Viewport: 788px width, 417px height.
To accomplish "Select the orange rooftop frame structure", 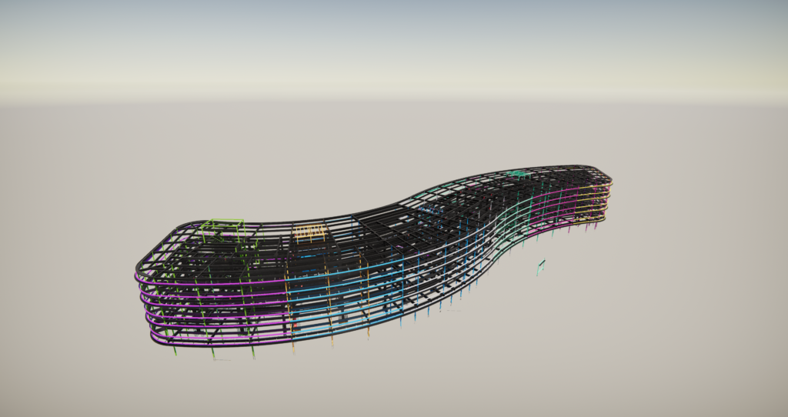I will [311, 232].
